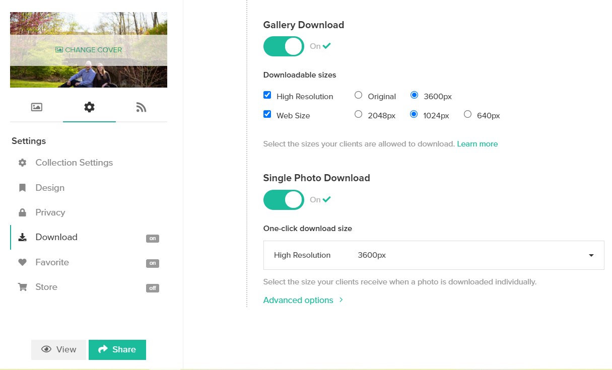Click the Privacy lock icon
Image resolution: width=612 pixels, height=370 pixels.
tap(22, 212)
